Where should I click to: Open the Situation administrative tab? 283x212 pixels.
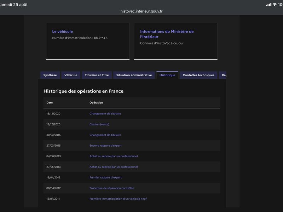(x=134, y=75)
